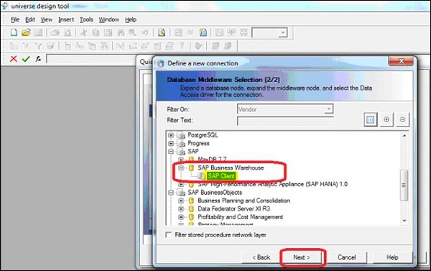Open the Filter On Vendor dropdown

point(285,109)
